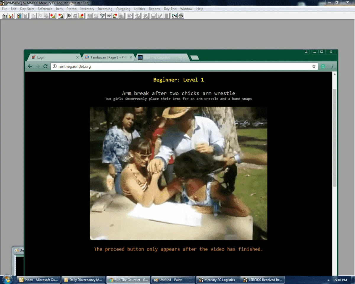This screenshot has width=355, height=284.
Task: Click the proceed button notice text
Action: click(178, 249)
